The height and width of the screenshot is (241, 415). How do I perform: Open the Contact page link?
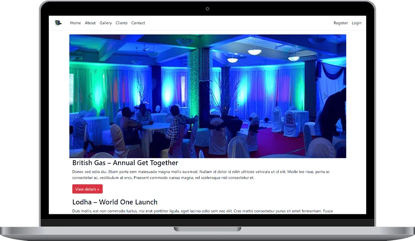click(x=138, y=23)
